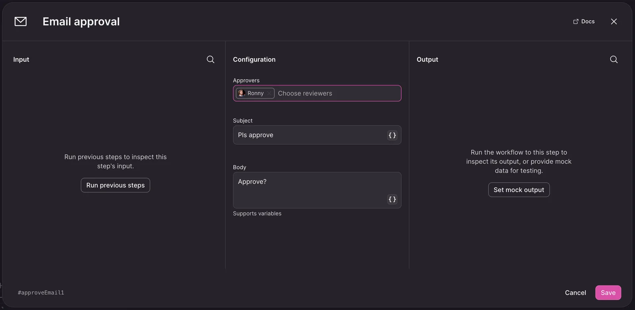
Task: Click Set mock output button
Action: (519, 190)
